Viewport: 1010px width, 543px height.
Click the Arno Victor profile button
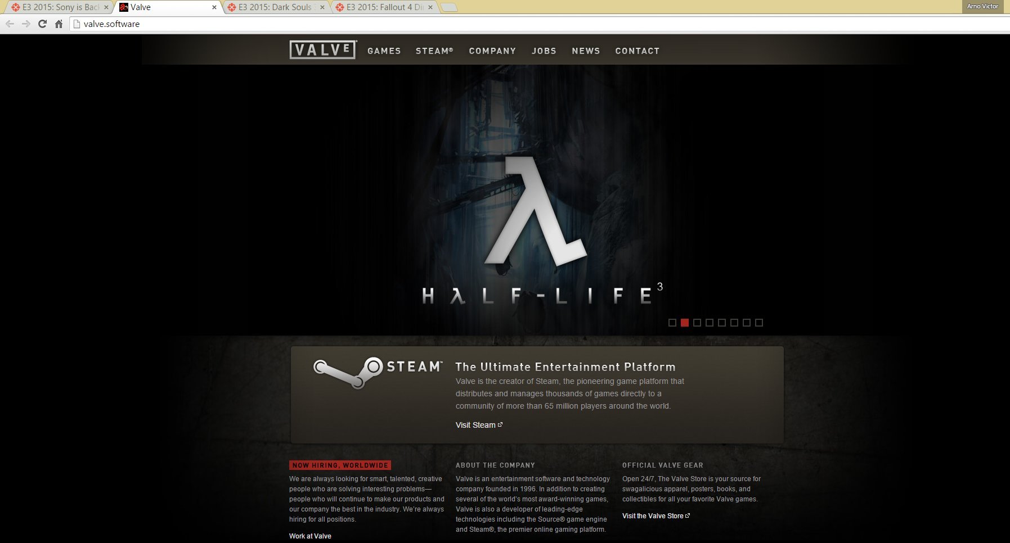pos(982,6)
